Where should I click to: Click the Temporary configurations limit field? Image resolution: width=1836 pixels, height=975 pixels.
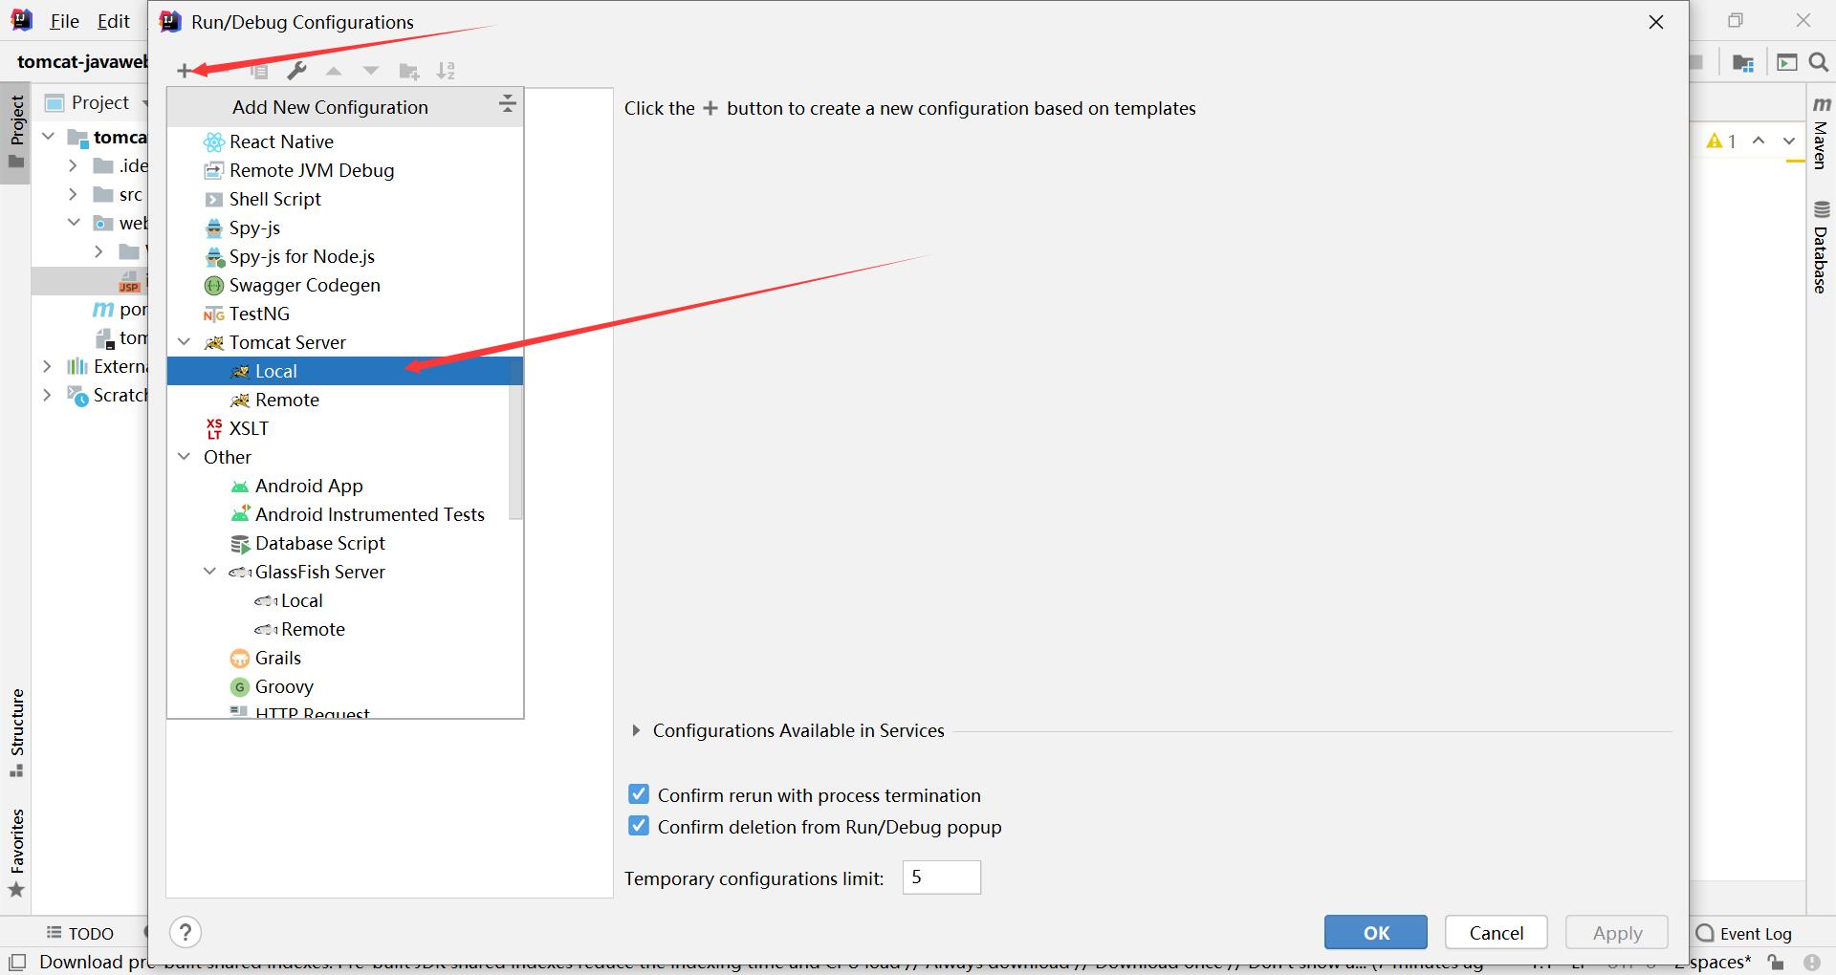click(x=942, y=877)
